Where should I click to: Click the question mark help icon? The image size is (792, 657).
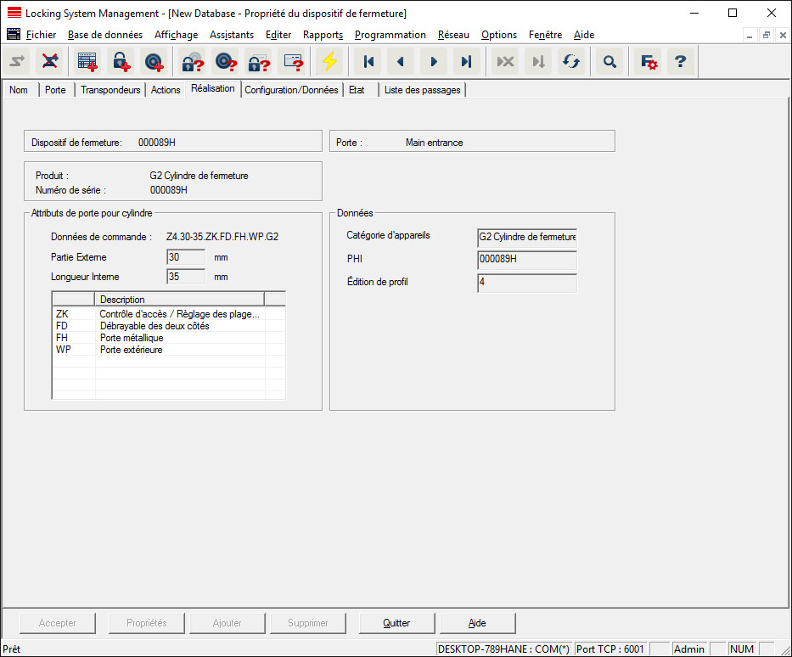point(680,62)
